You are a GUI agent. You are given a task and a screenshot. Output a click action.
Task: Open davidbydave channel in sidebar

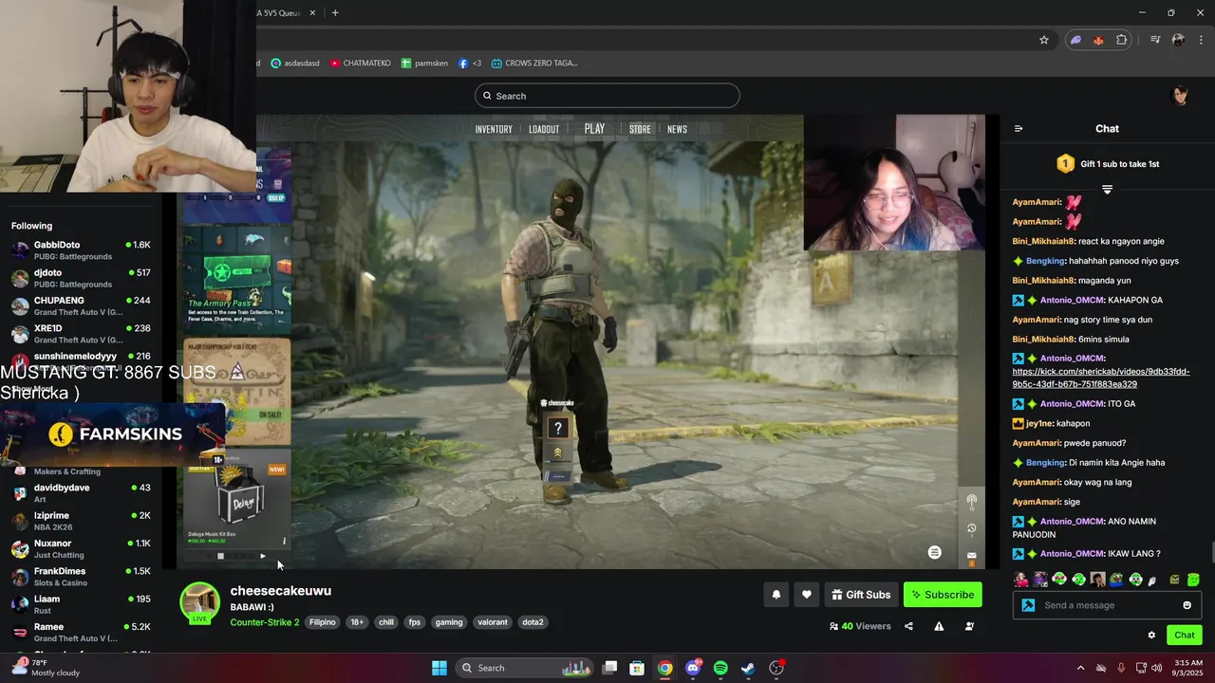pos(81,493)
